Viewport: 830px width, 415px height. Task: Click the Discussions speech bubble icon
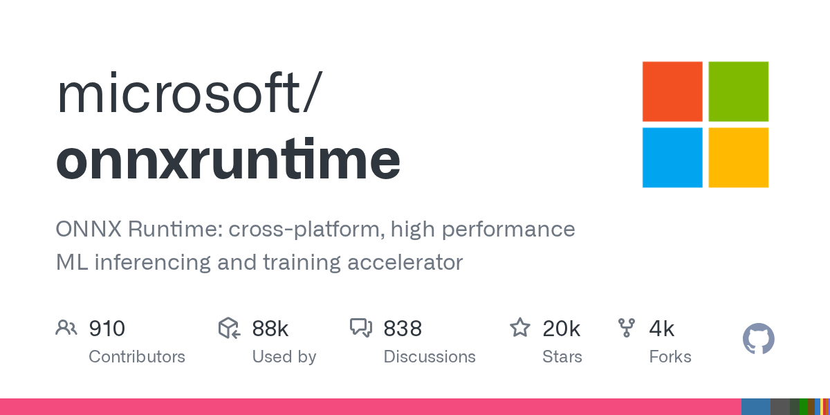point(361,328)
